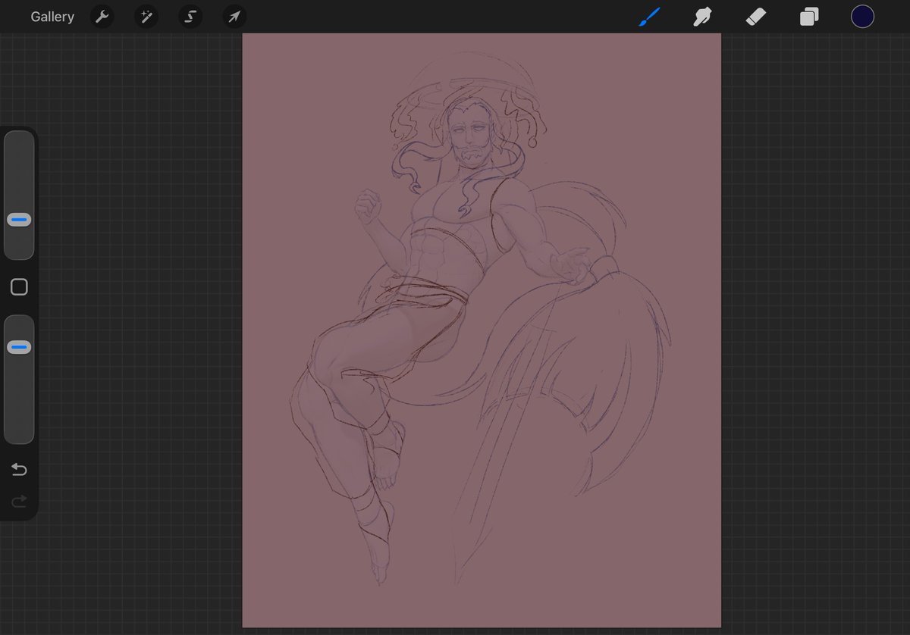The image size is (910, 635).
Task: Tap the square brush-modify button between the sliders
Action: pyautogui.click(x=18, y=286)
